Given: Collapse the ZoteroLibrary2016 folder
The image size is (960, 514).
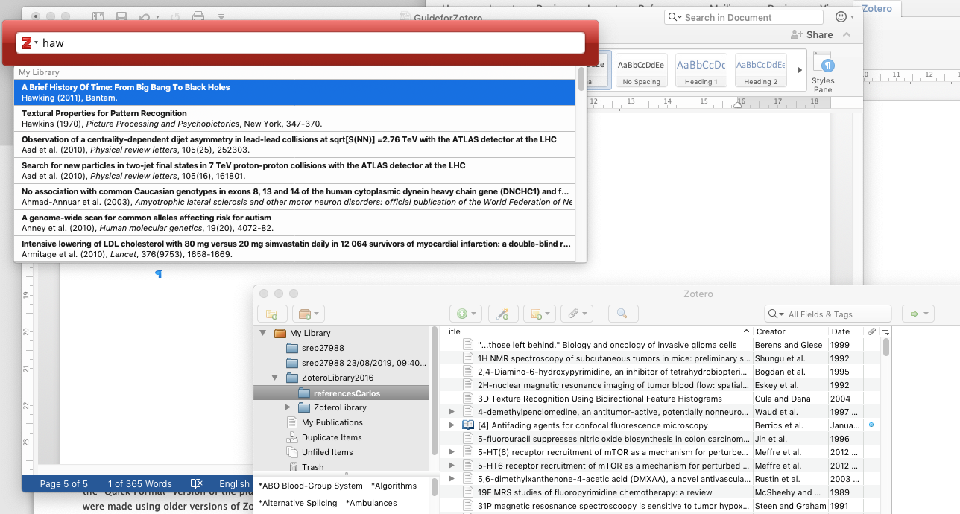Looking at the screenshot, I should [x=275, y=378].
